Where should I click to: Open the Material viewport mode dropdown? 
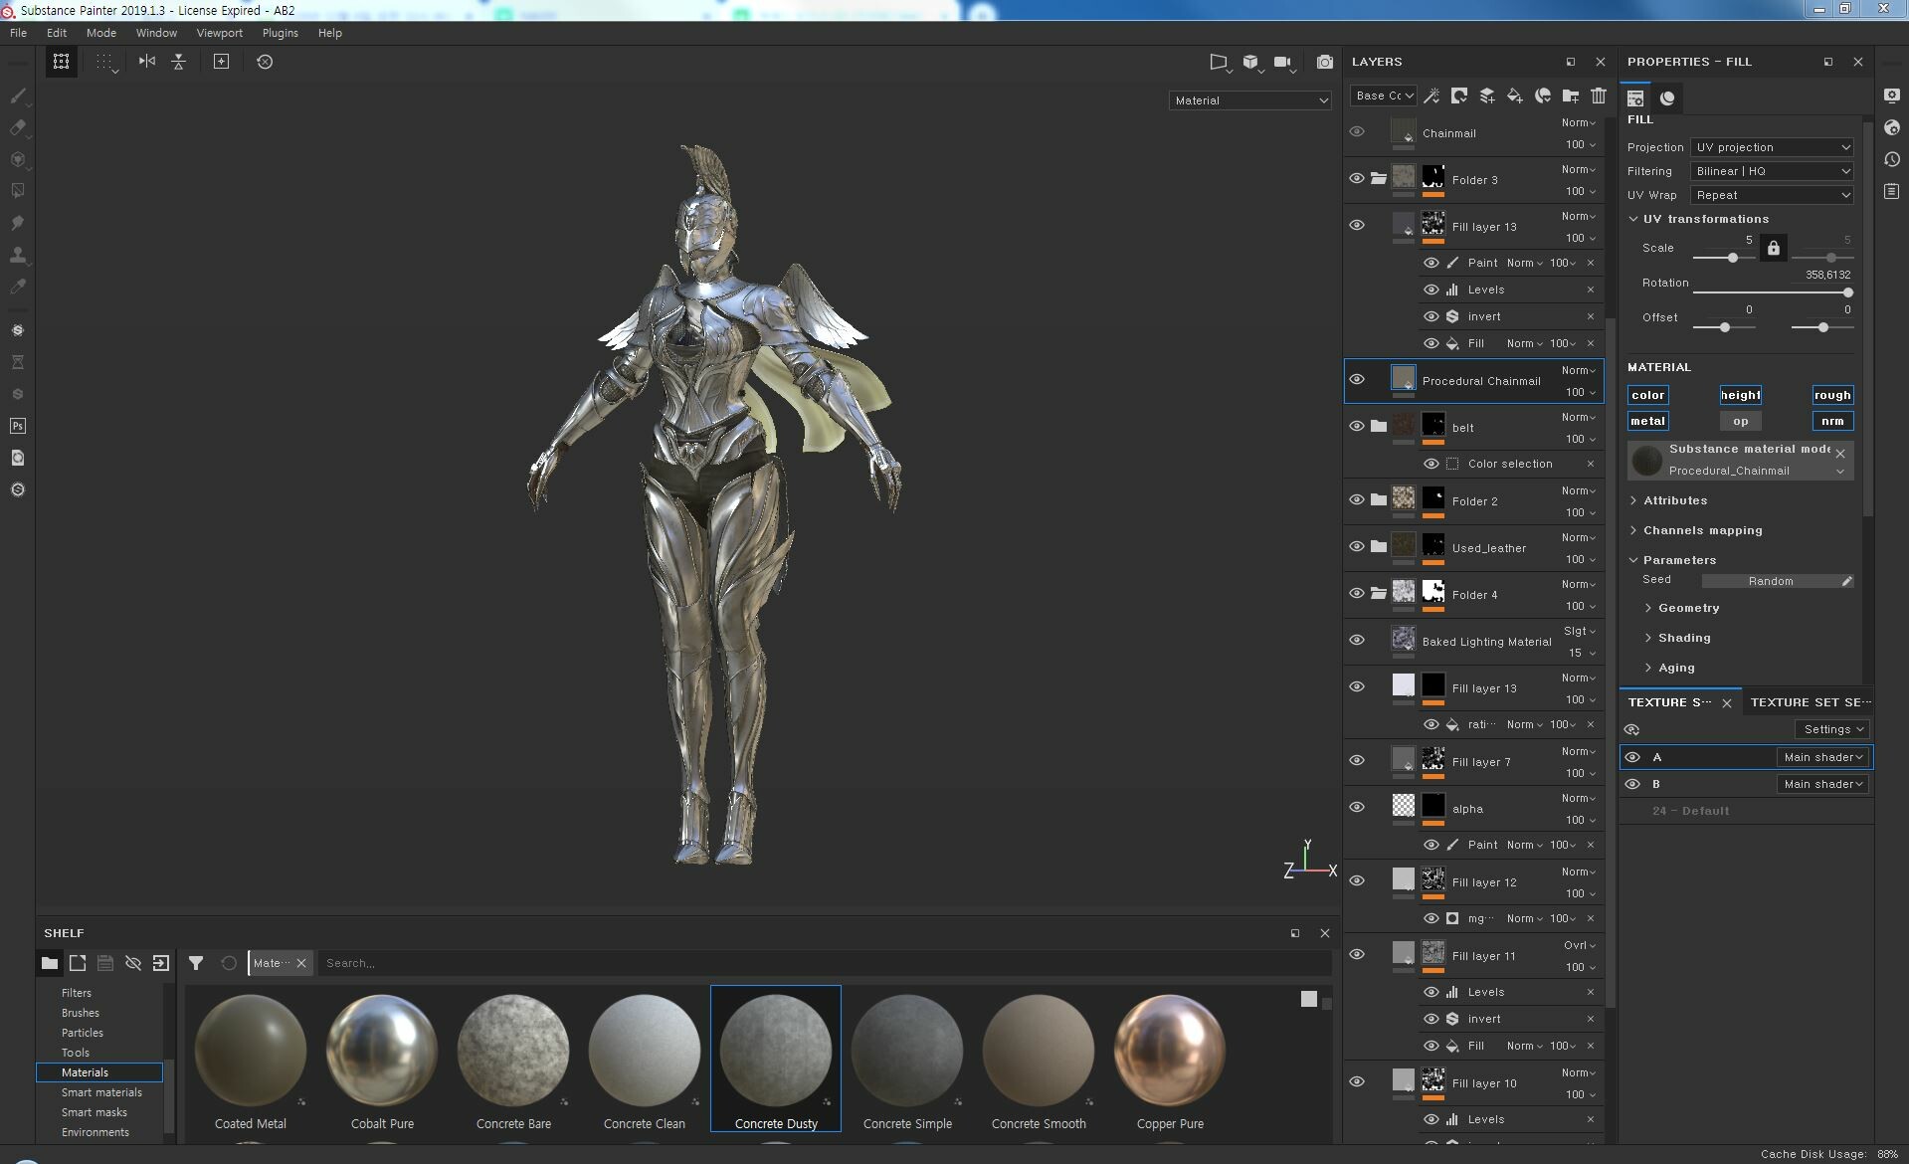pos(1250,100)
